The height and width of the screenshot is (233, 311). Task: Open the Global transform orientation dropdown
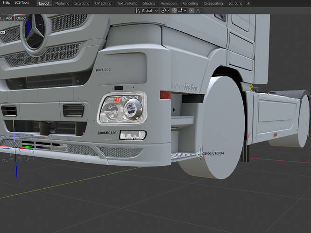[149, 10]
